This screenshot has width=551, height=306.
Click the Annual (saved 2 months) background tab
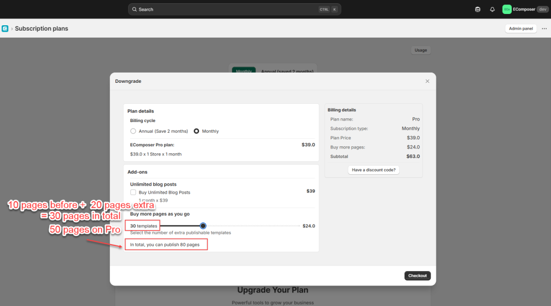click(287, 71)
